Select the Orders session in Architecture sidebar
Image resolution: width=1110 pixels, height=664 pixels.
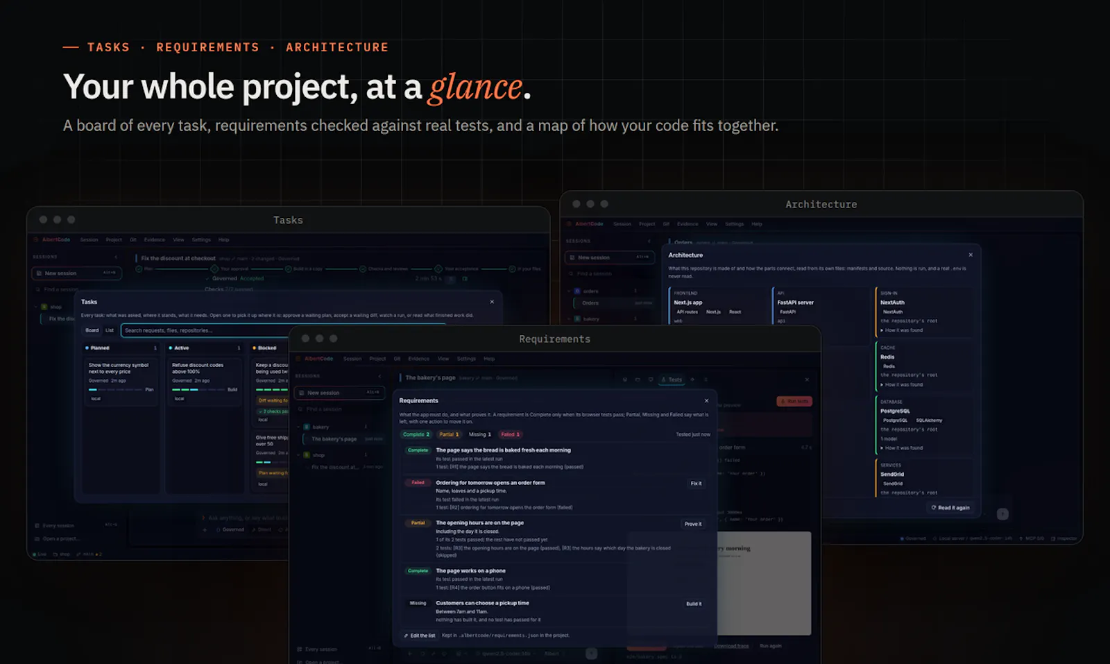click(x=613, y=303)
